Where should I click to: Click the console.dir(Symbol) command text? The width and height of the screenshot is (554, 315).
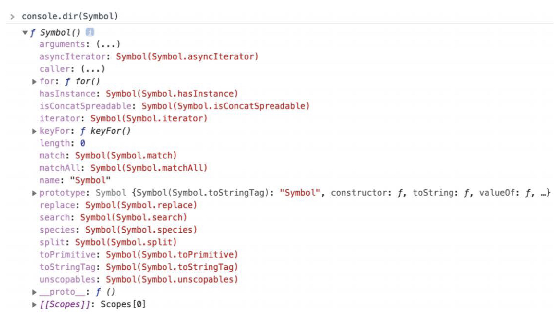pyautogui.click(x=70, y=16)
